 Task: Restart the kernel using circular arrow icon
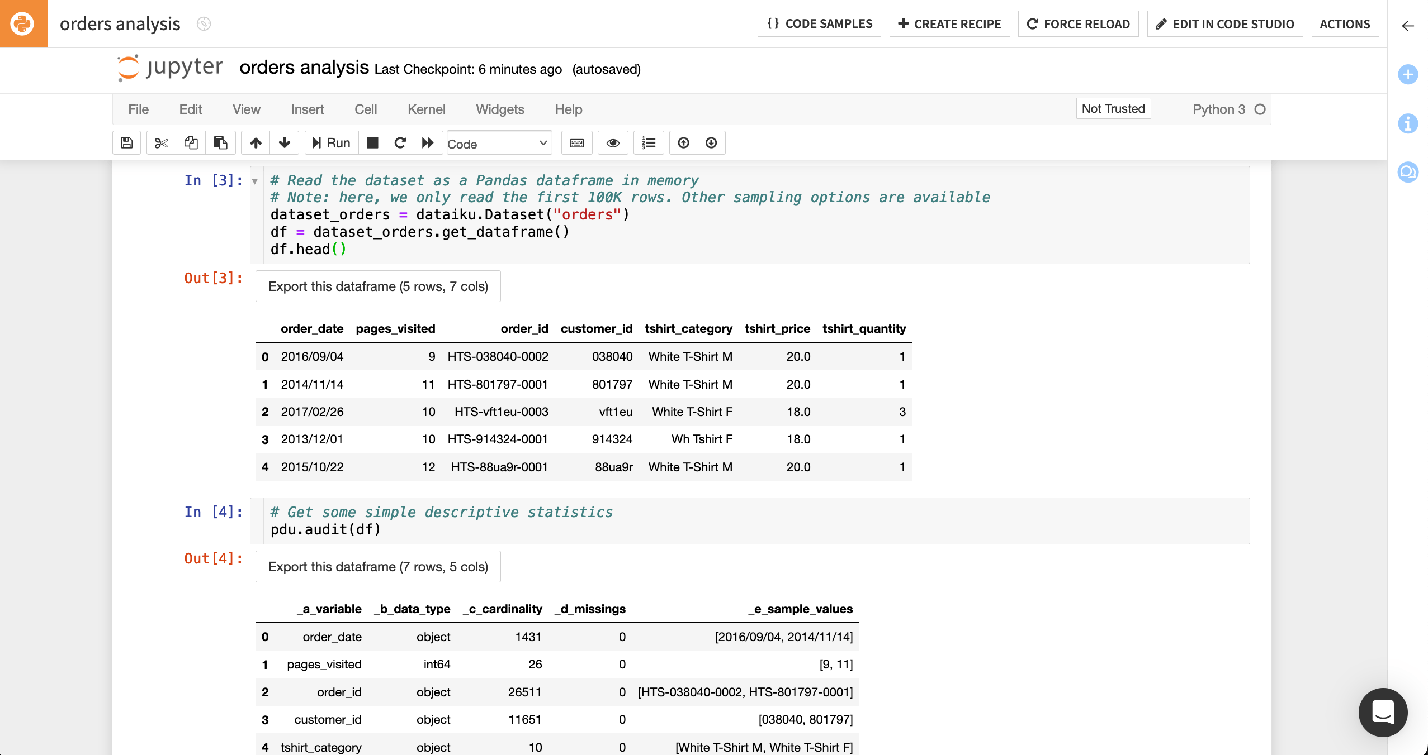(x=400, y=142)
